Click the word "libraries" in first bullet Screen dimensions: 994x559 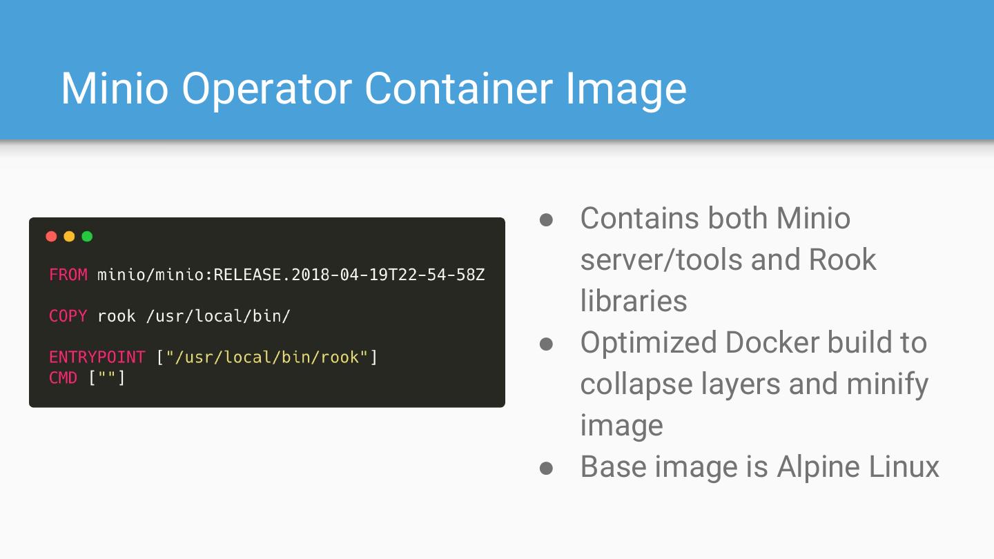(x=634, y=301)
